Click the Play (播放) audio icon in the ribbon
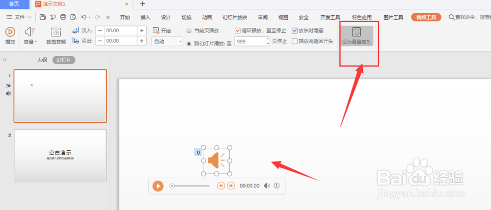 10,32
